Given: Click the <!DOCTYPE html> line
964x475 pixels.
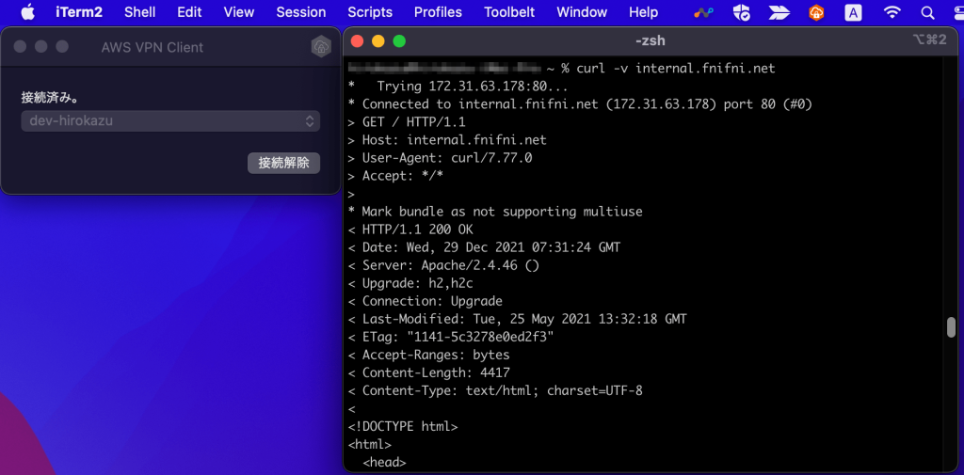Looking at the screenshot, I should coord(403,426).
